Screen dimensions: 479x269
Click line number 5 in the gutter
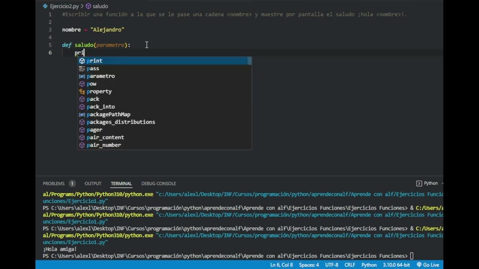50,45
